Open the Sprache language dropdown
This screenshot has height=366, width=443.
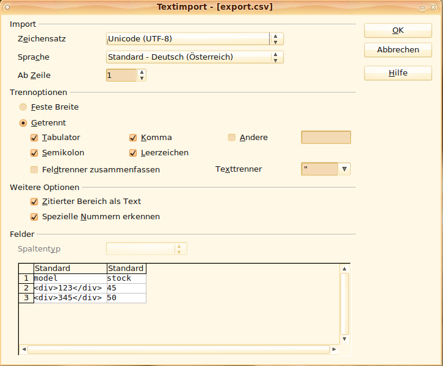[x=195, y=57]
